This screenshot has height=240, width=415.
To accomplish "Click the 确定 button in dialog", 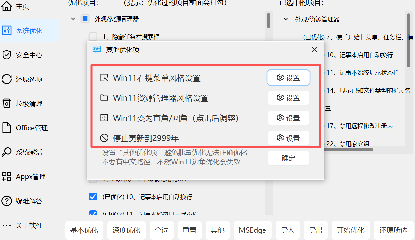I will coord(289,158).
